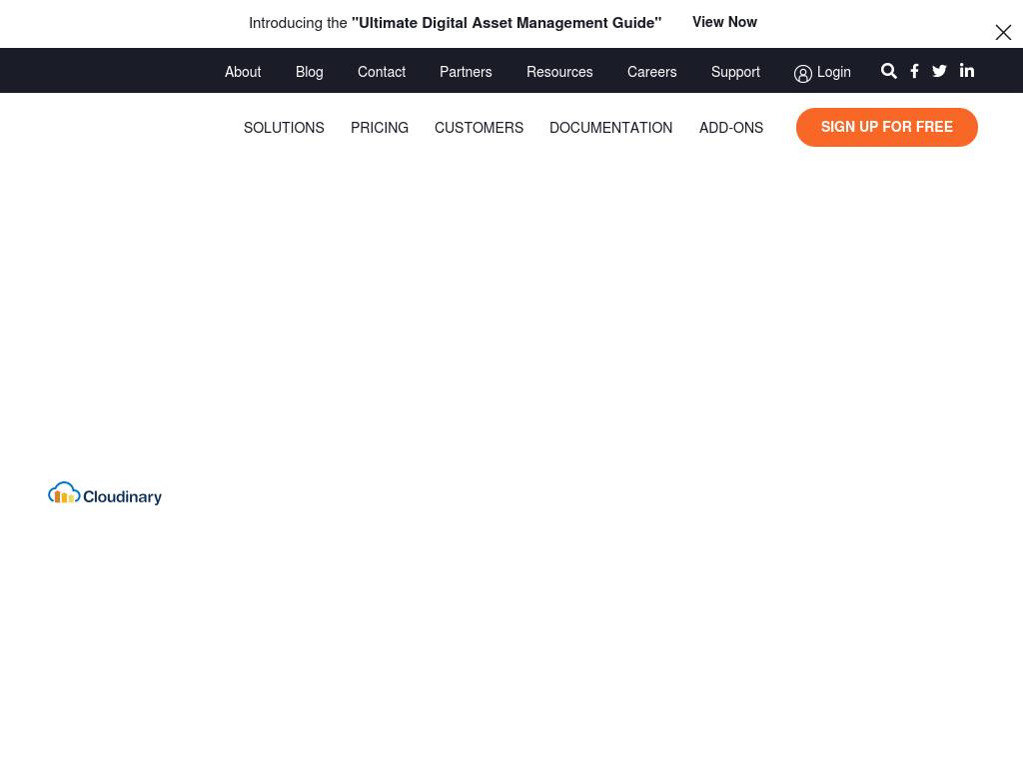Open the About page link
The width and height of the screenshot is (1023, 767).
[x=243, y=72]
